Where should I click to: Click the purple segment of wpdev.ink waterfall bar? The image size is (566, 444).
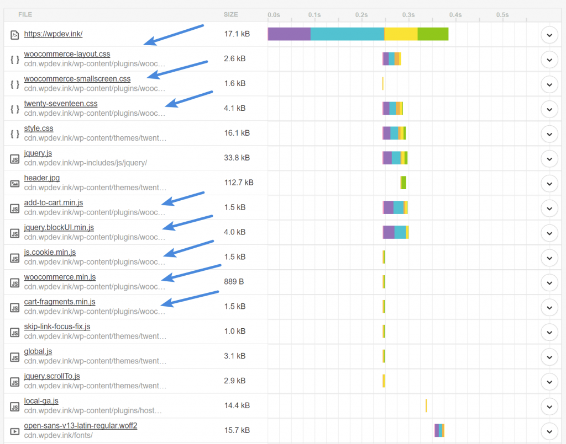click(x=289, y=34)
